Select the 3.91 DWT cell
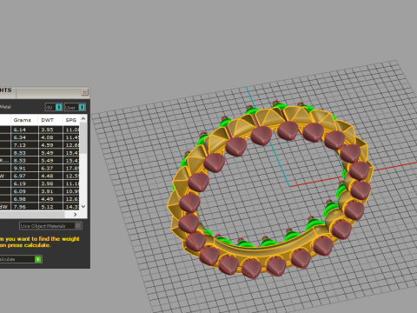 click(x=50, y=191)
